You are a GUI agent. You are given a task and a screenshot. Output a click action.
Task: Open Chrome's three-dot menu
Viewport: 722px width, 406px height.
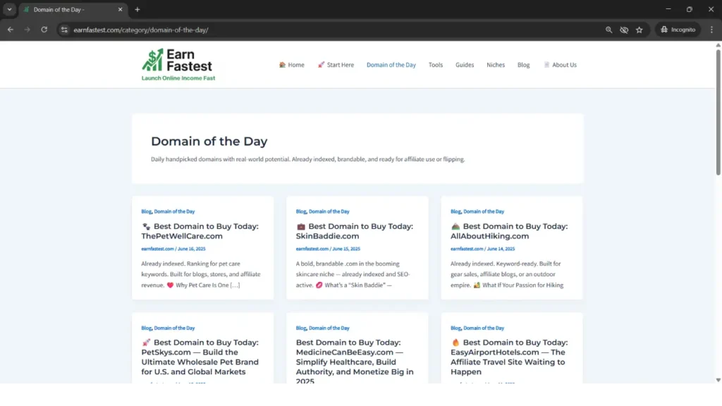click(x=711, y=30)
